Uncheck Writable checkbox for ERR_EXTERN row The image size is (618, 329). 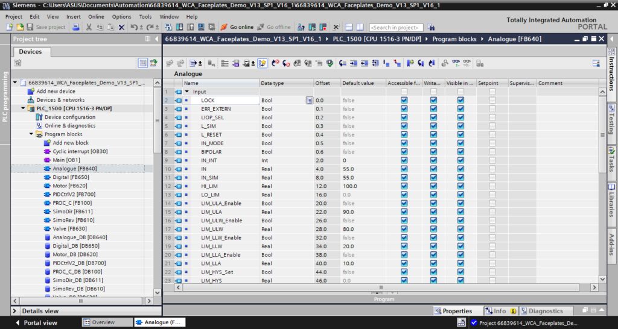[x=433, y=109]
